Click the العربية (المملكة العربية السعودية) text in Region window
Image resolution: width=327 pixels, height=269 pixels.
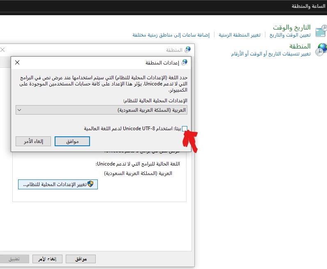tap(138, 173)
